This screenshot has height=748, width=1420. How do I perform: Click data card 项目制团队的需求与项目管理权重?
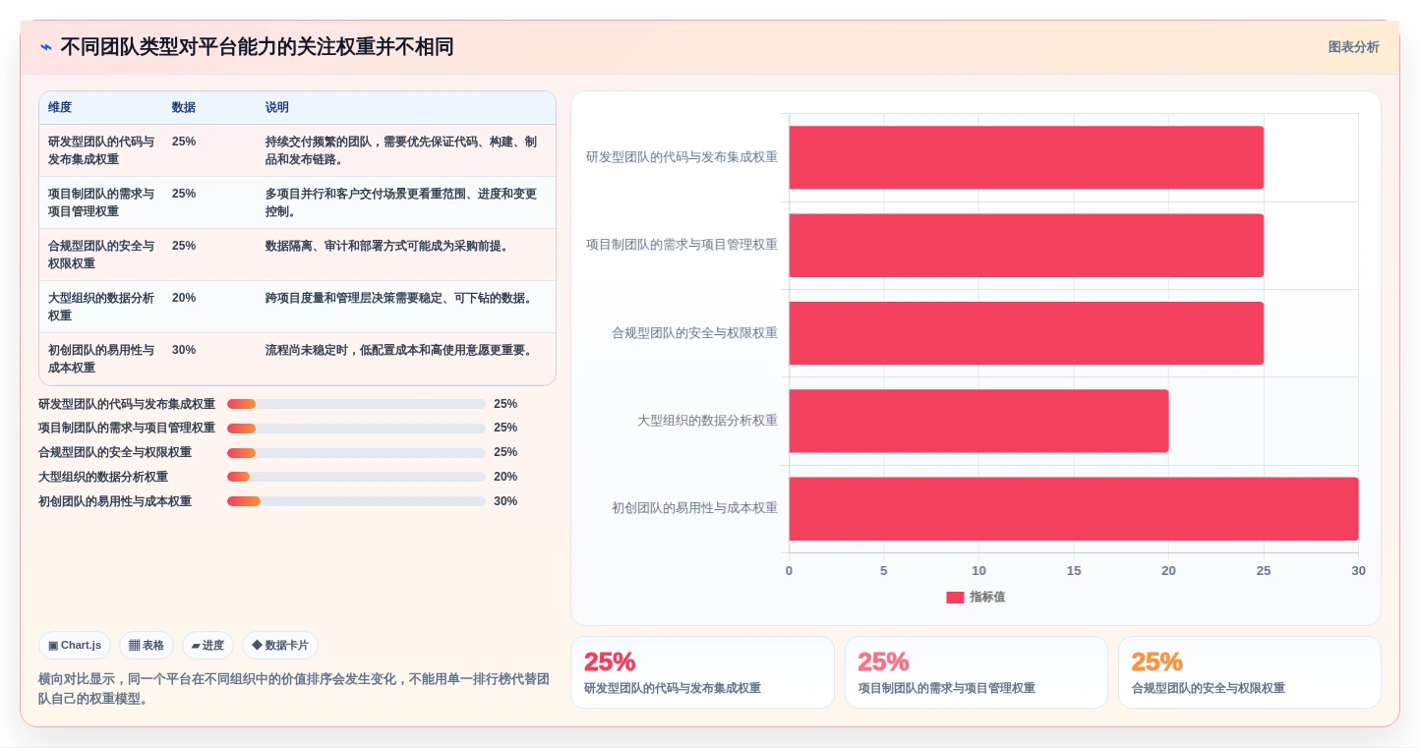click(x=976, y=672)
